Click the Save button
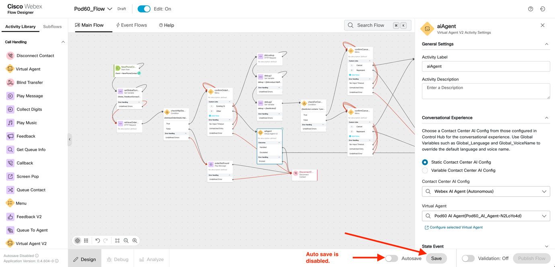Image resolution: width=555 pixels, height=267 pixels. 436,258
